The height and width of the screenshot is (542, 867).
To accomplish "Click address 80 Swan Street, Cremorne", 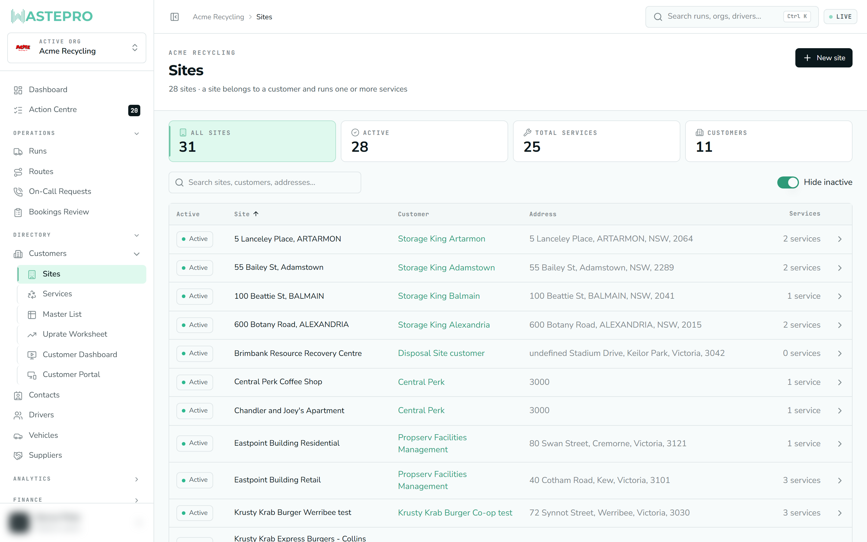I will pos(608,444).
